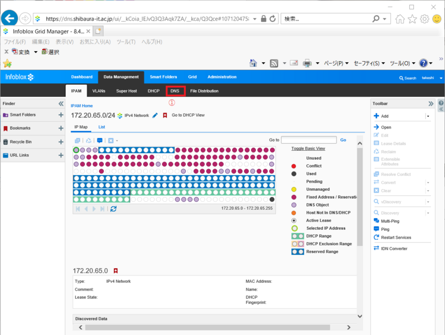Click the printer icon in command bar
Viewport: 445px width, 335px height.
point(307,63)
